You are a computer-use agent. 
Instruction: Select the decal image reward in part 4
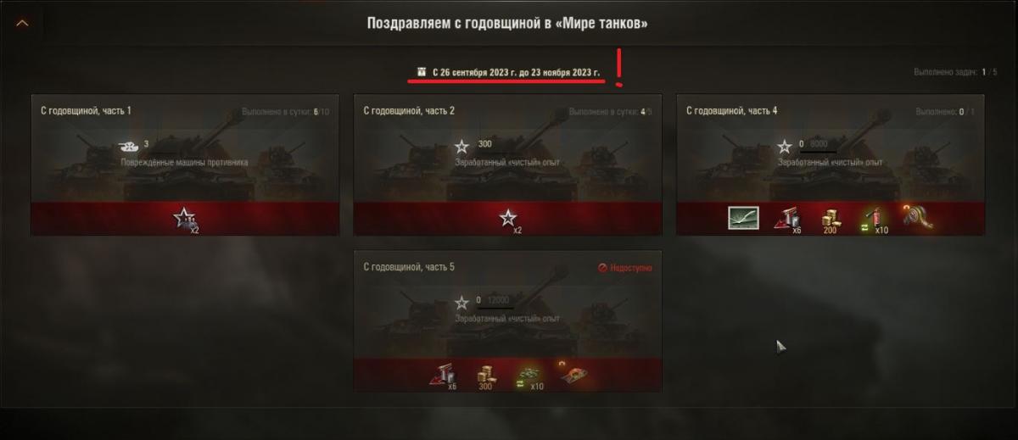[742, 219]
